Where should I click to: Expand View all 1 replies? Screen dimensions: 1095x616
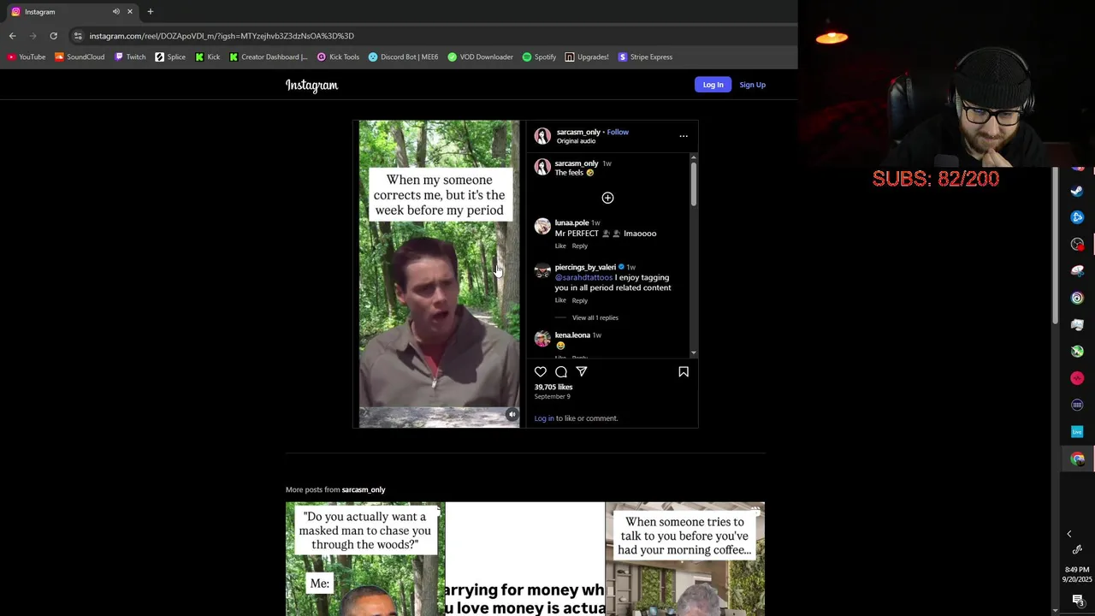[x=595, y=317]
